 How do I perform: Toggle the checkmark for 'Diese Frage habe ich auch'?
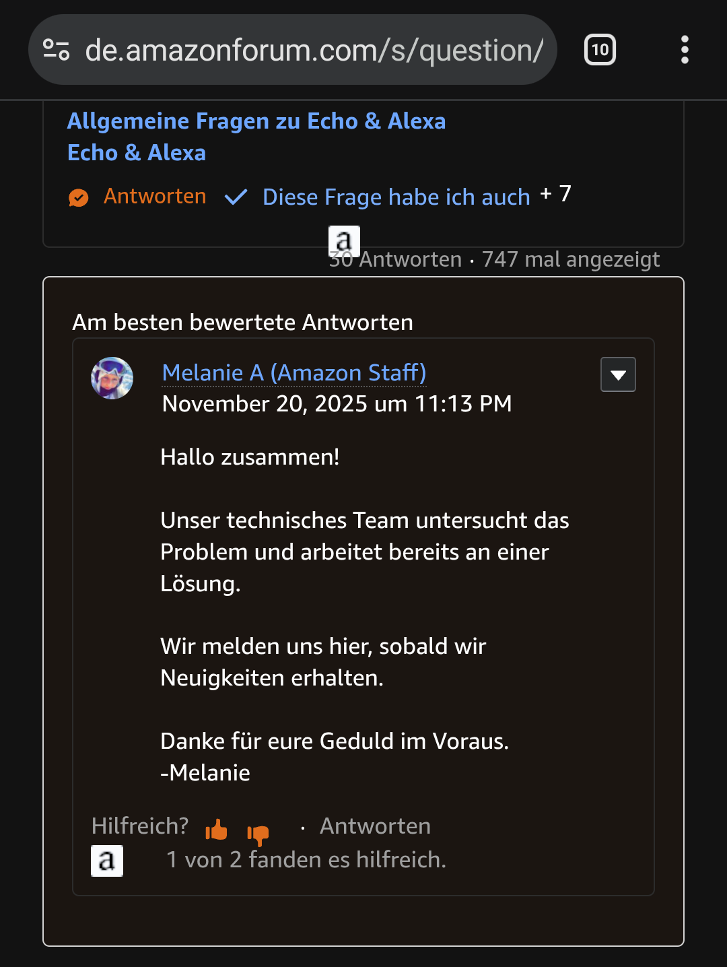pyautogui.click(x=236, y=197)
